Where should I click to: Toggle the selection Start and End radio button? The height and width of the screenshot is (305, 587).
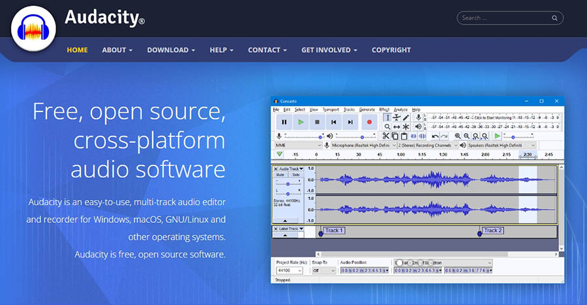(399, 263)
